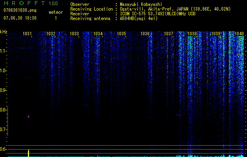Viewport: 247px width, 157px height.
Task: Click the date stamp 07.06.30 10:30
Action: [20, 18]
